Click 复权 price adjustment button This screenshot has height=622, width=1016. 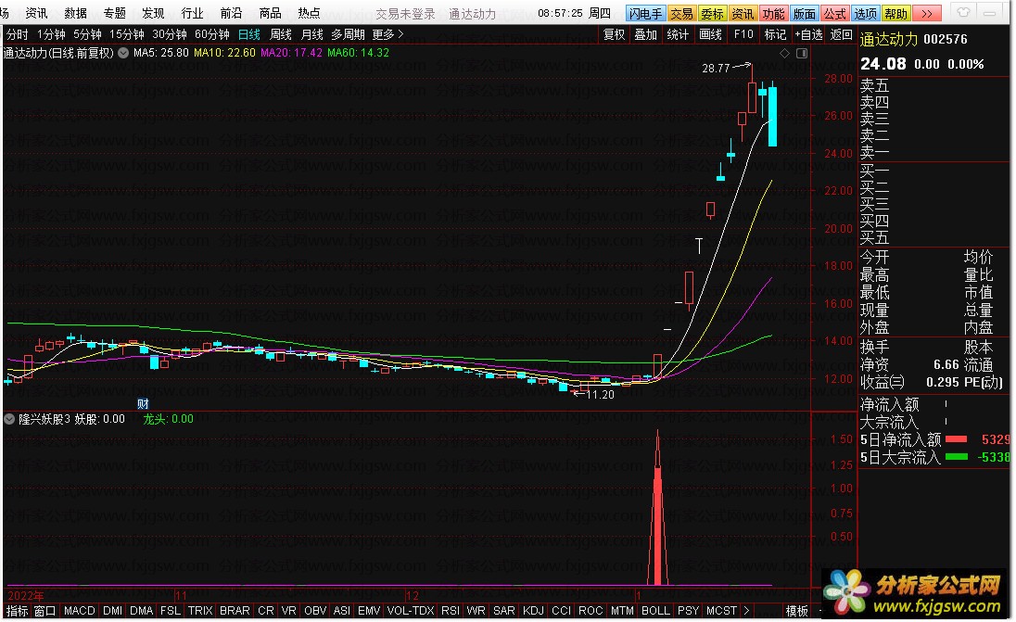coord(615,34)
